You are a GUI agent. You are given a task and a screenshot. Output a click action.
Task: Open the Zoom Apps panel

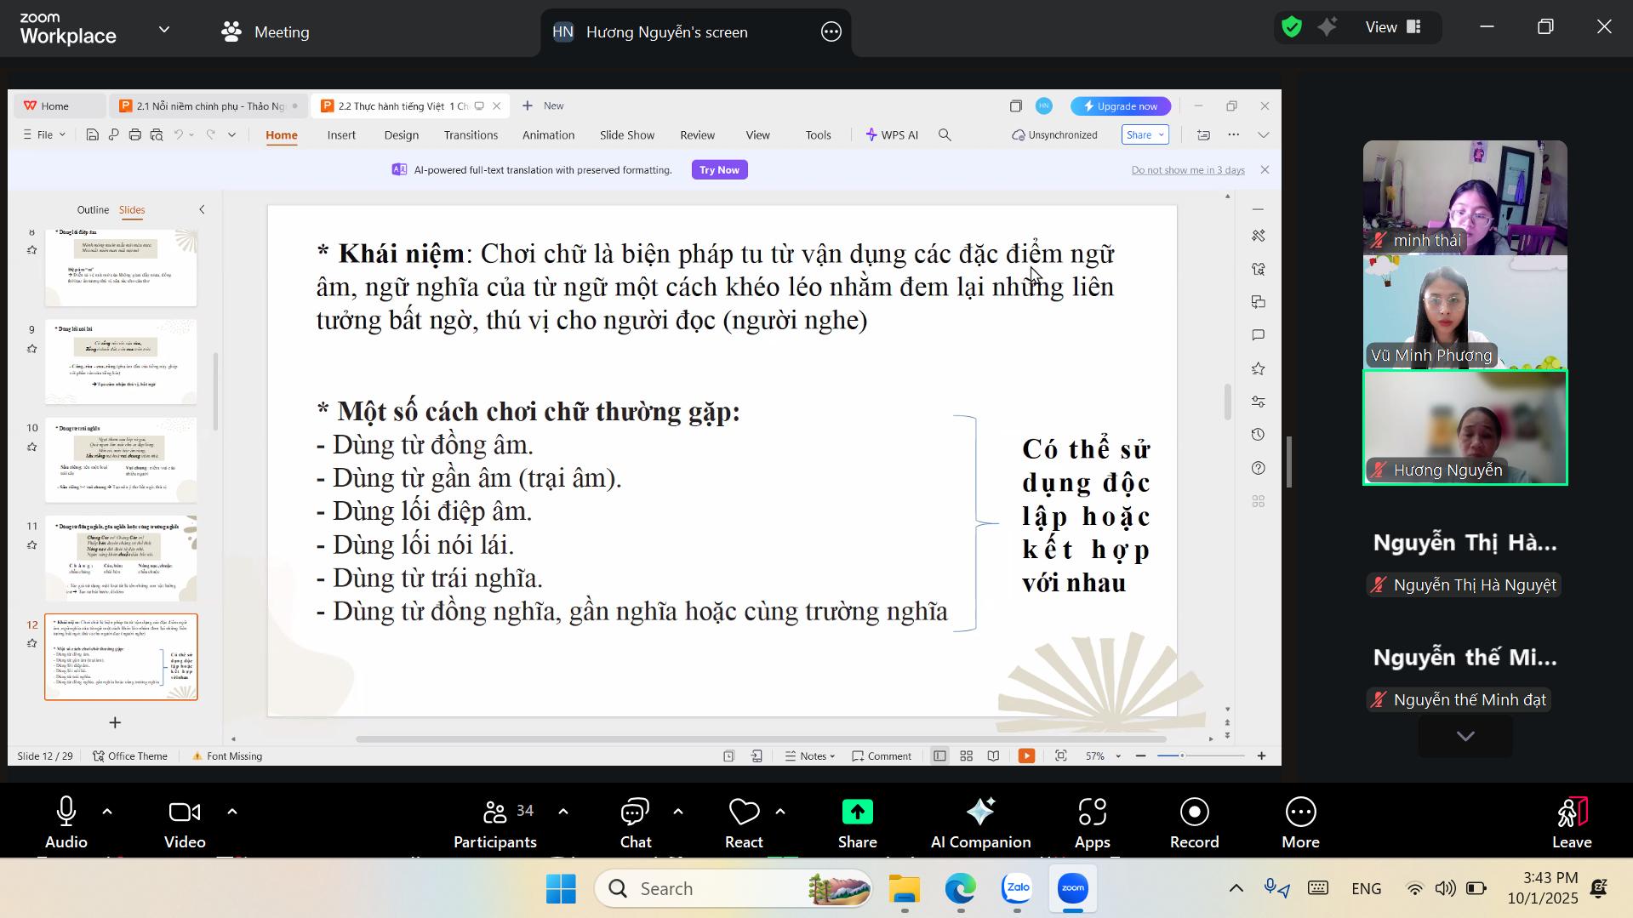click(1092, 822)
